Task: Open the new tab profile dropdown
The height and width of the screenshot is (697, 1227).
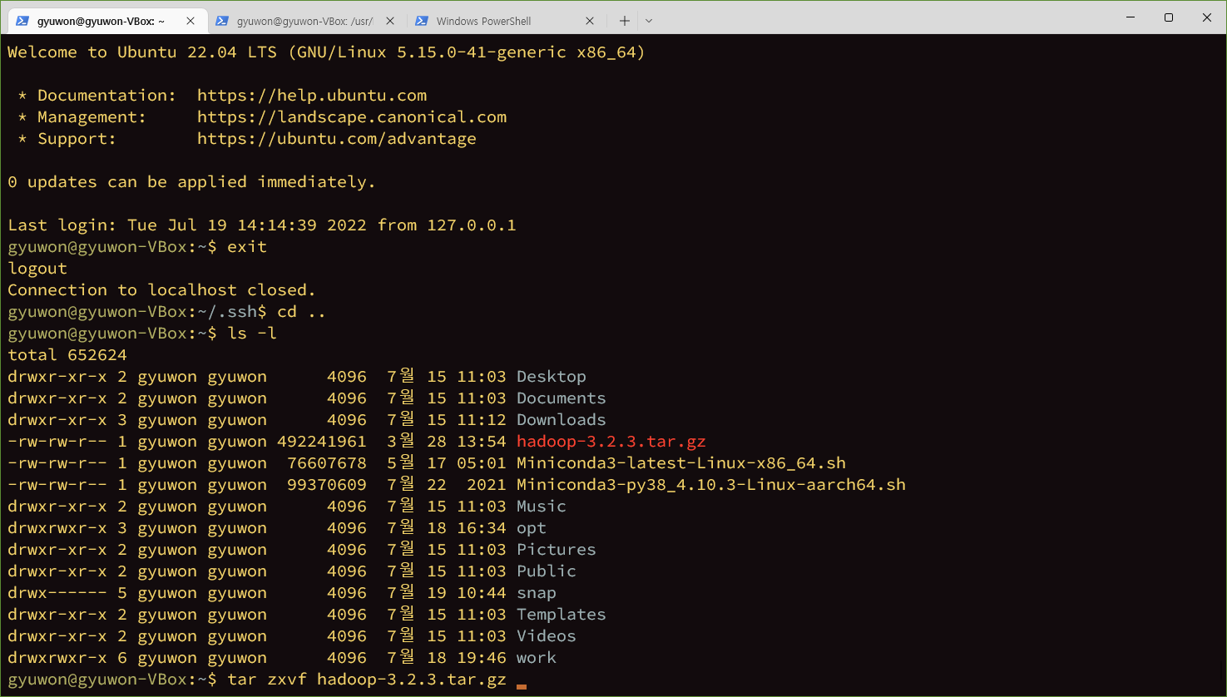Action: tap(649, 21)
